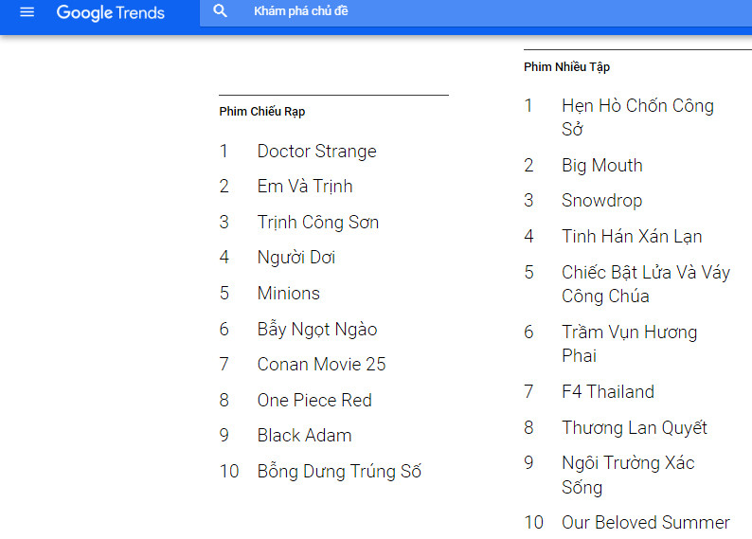The image size is (752, 539).
Task: Open 'Trịnh Công Sơn' search trend
Action: coord(317,223)
